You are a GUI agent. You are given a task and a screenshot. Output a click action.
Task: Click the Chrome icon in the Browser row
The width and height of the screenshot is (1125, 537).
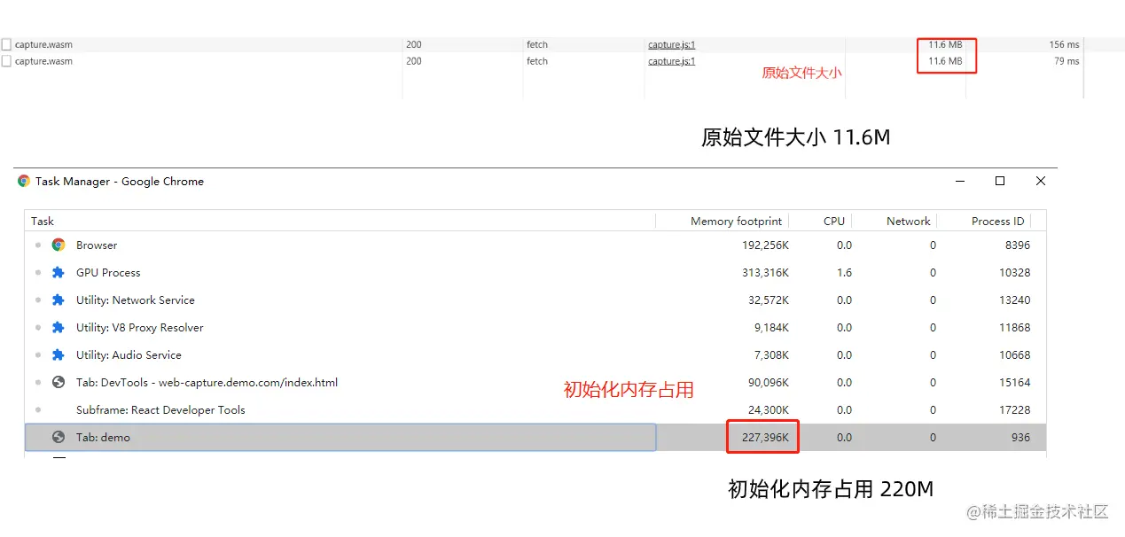(x=59, y=245)
